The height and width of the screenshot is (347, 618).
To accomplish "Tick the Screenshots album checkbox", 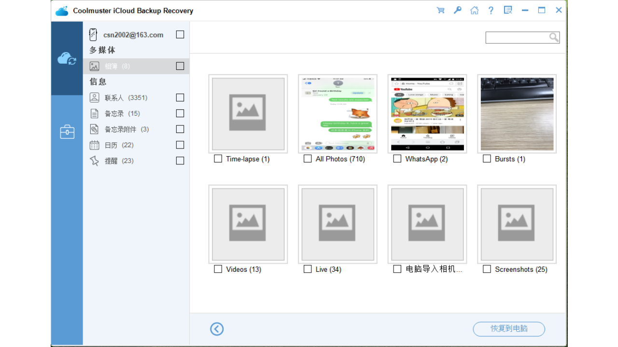I will [x=487, y=269].
